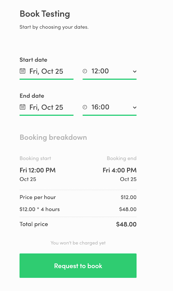
Task: Click the $12.00 * 4 hours line
Action: pyautogui.click(x=40, y=209)
